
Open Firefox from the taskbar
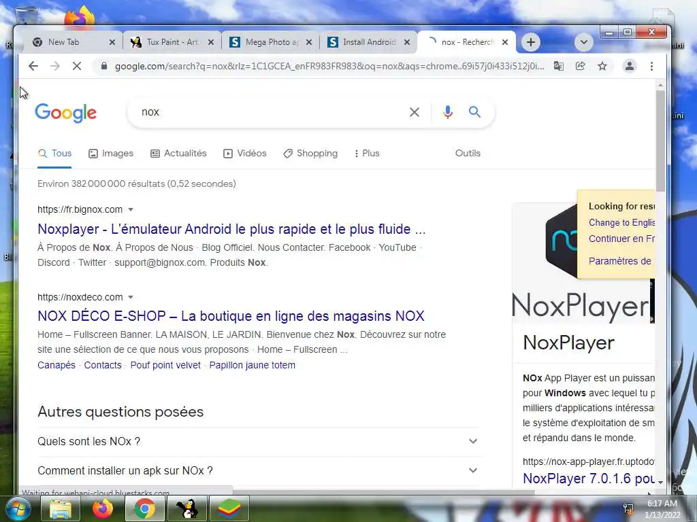(x=103, y=508)
